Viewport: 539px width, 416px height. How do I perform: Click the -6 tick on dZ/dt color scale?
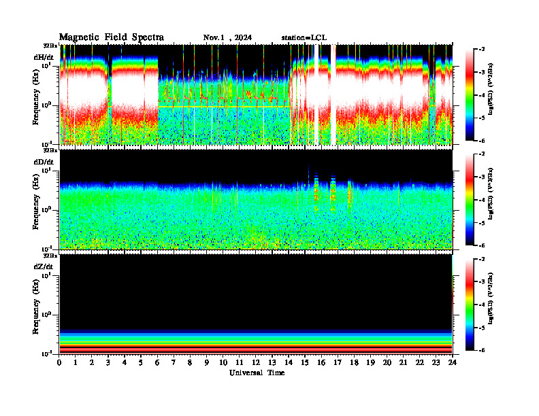(x=482, y=350)
